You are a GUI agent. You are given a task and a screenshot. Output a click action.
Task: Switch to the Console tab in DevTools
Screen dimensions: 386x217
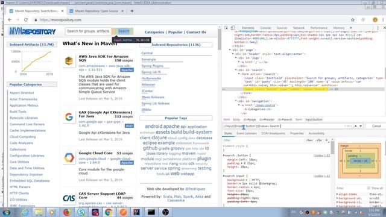pyautogui.click(x=265, y=28)
